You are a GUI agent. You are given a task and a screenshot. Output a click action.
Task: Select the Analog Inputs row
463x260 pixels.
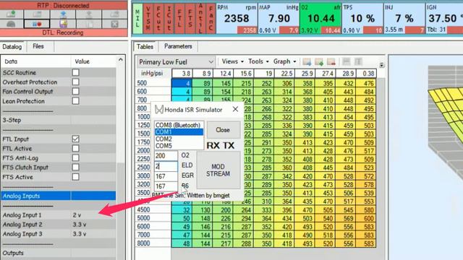pos(59,196)
